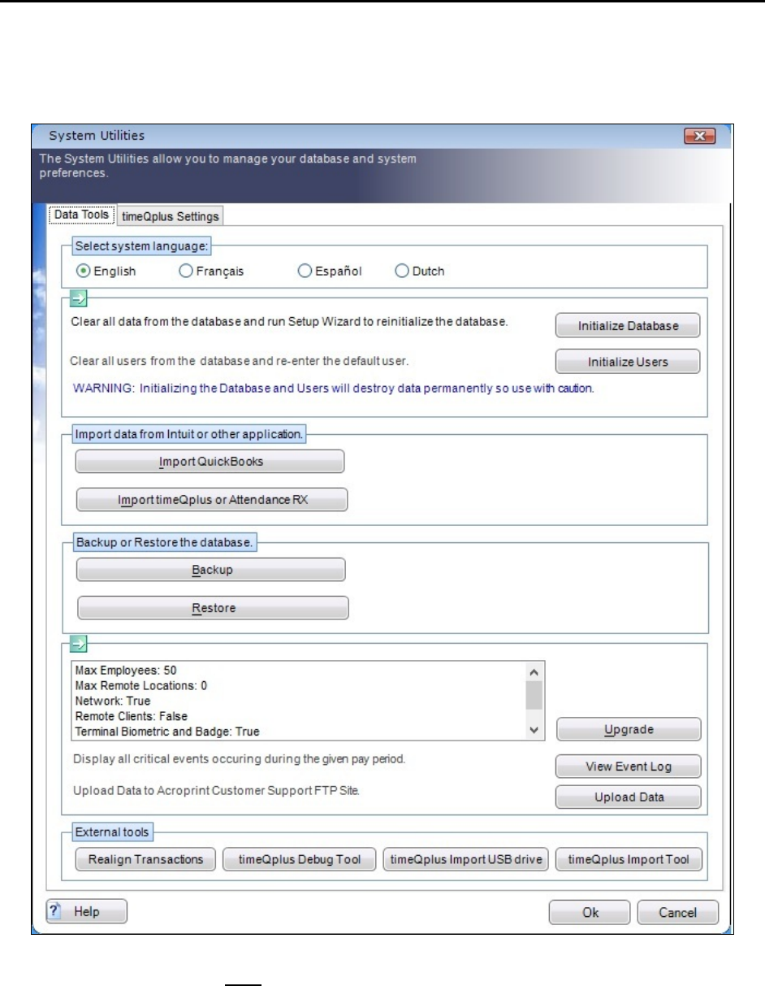Run database Backup
The image size is (765, 986).
[211, 570]
